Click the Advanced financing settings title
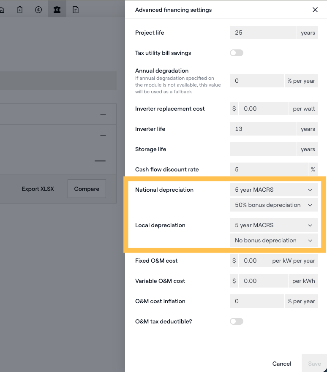The width and height of the screenshot is (327, 372). click(173, 10)
